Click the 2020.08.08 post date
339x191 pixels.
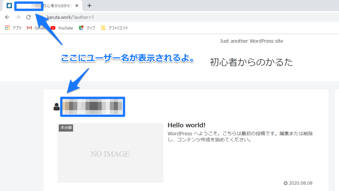(300, 183)
